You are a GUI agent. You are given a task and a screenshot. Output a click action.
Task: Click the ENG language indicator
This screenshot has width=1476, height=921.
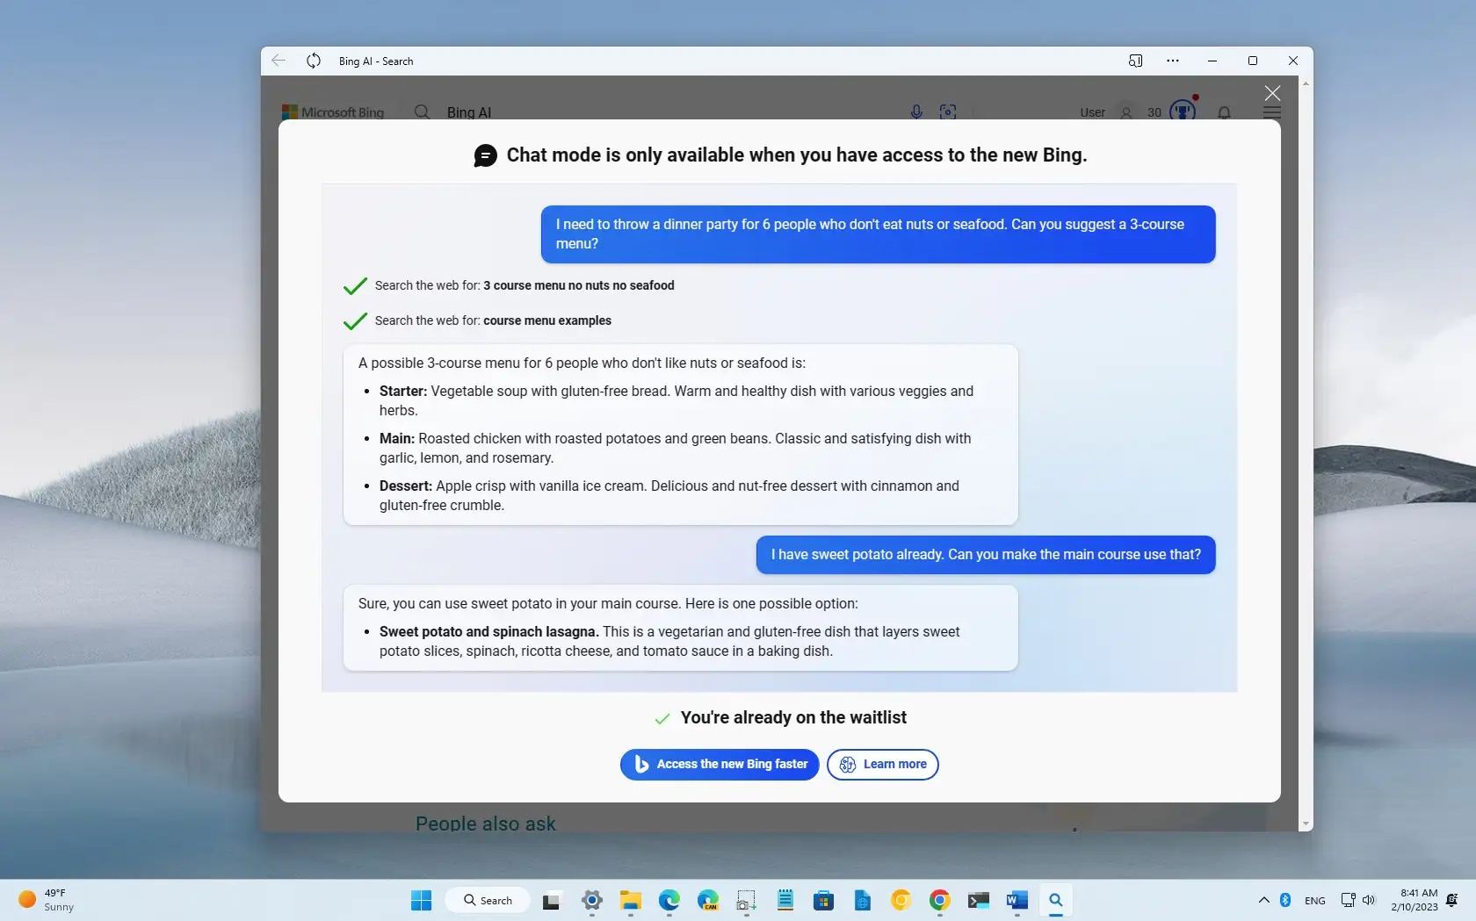[1315, 900]
